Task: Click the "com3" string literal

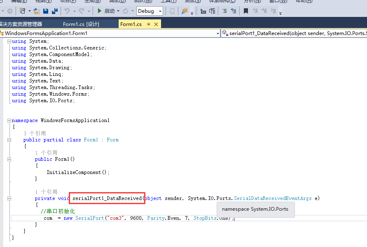Action: pos(116,218)
